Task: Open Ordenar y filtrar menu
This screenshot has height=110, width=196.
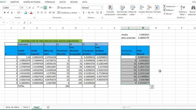Action: click(x=183, y=10)
